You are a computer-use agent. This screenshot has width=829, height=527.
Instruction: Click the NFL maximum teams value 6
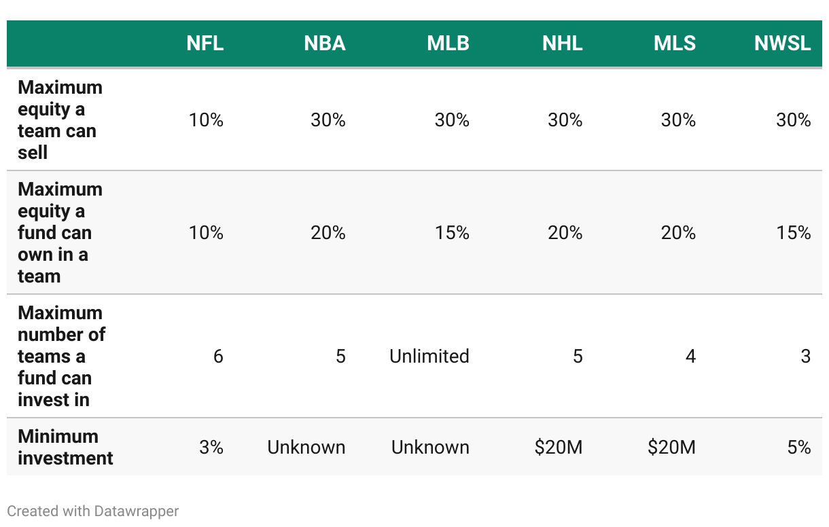(218, 356)
